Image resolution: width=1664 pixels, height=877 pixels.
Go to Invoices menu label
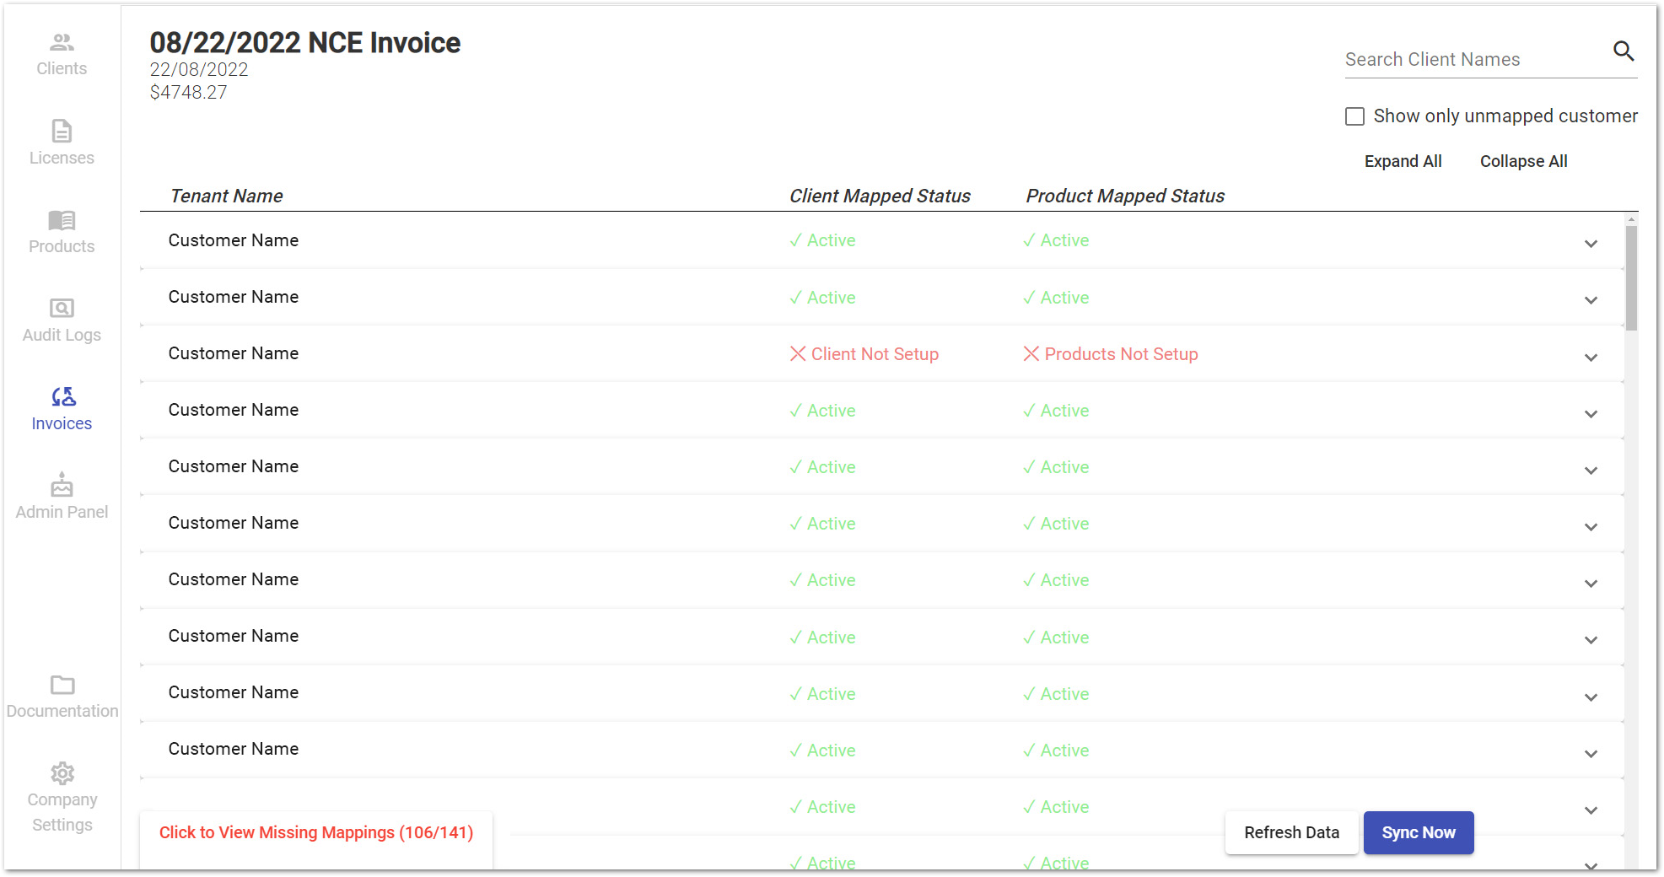click(x=62, y=423)
